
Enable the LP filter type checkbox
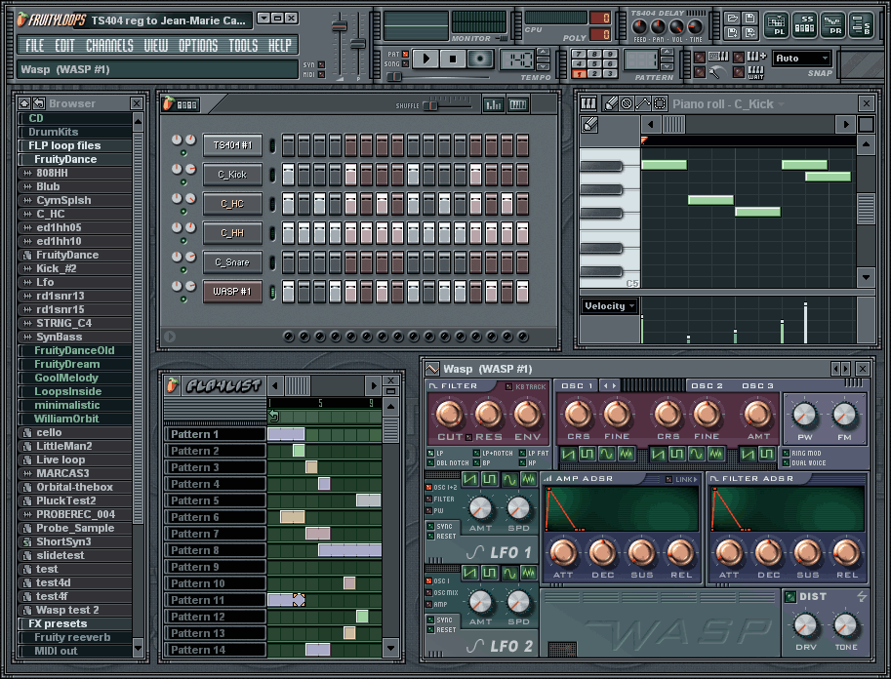(430, 454)
